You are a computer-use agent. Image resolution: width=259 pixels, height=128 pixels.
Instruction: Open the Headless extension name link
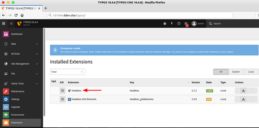click(77, 91)
